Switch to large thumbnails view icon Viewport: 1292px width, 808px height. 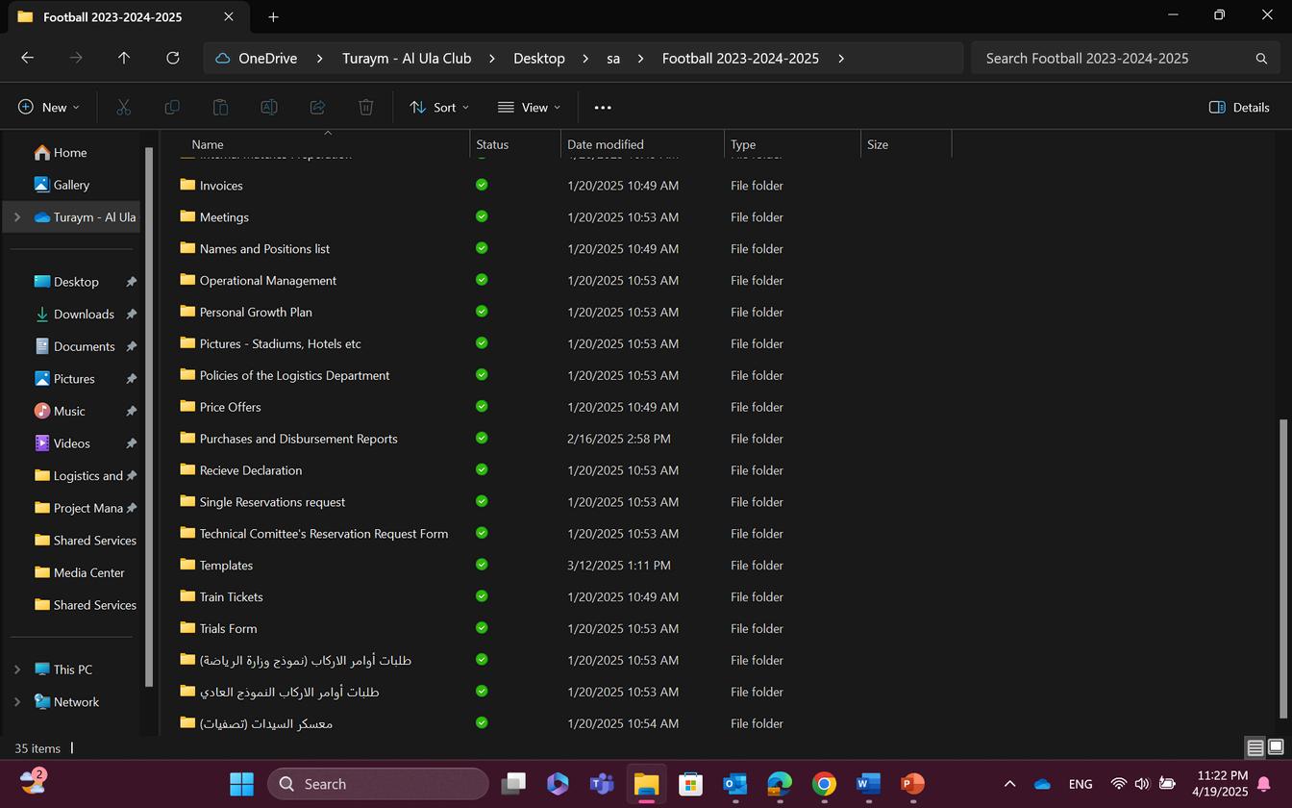coord(1276,747)
